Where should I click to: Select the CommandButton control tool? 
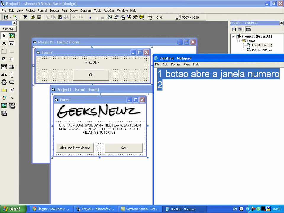(x=12, y=51)
